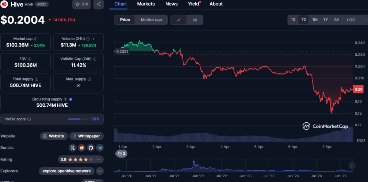This screenshot has width=368, height=182.
Task: Open Hive's X (Twitter) social link
Action: tap(73, 148)
